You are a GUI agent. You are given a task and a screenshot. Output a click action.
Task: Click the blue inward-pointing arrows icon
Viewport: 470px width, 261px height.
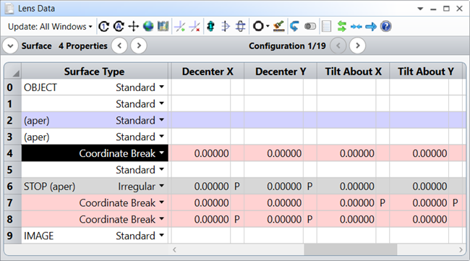356,27
